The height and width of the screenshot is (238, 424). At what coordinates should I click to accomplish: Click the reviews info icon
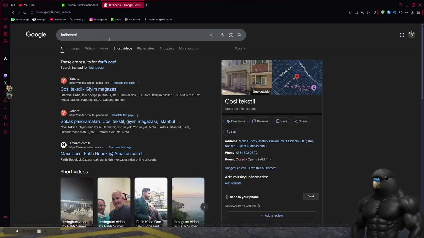258,206
